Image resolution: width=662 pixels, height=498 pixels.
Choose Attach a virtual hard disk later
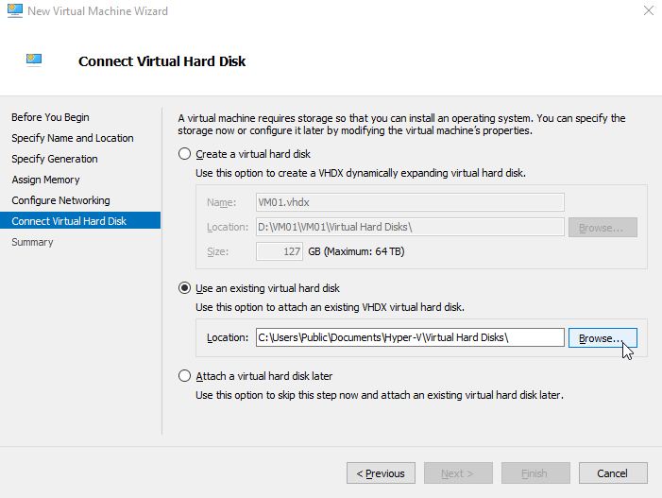184,376
